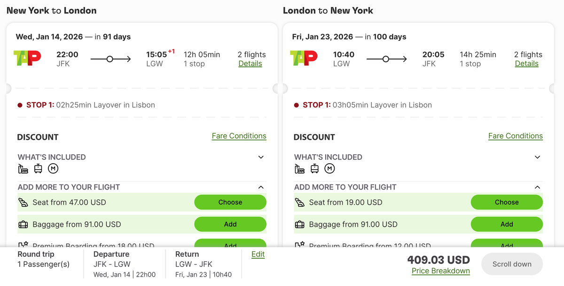Collapse ADD MORE TO YOUR FLIGHT return section
Viewport: 564px width, 286px height.
click(537, 187)
